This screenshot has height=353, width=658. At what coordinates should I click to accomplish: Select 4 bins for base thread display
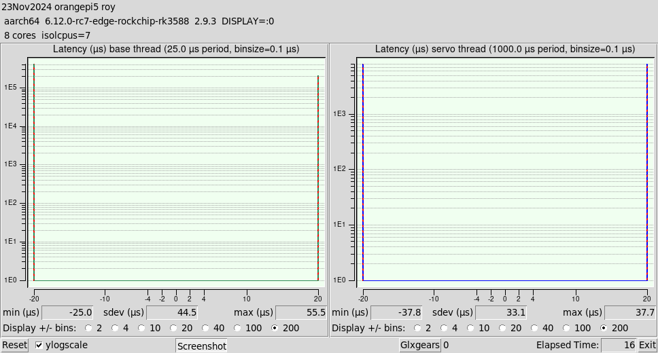[x=115, y=328]
